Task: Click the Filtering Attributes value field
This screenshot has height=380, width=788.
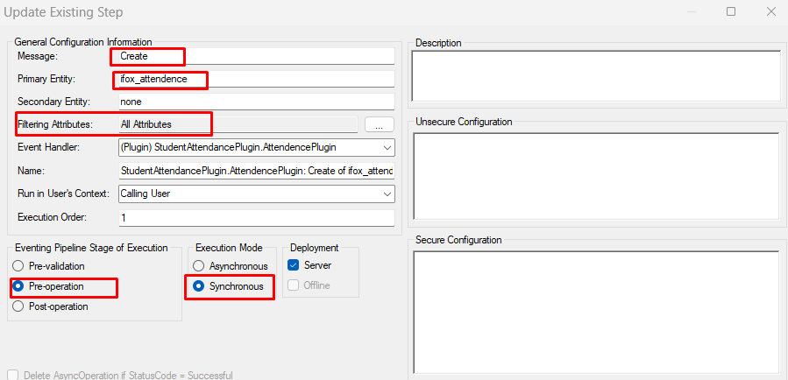Action: [x=237, y=124]
